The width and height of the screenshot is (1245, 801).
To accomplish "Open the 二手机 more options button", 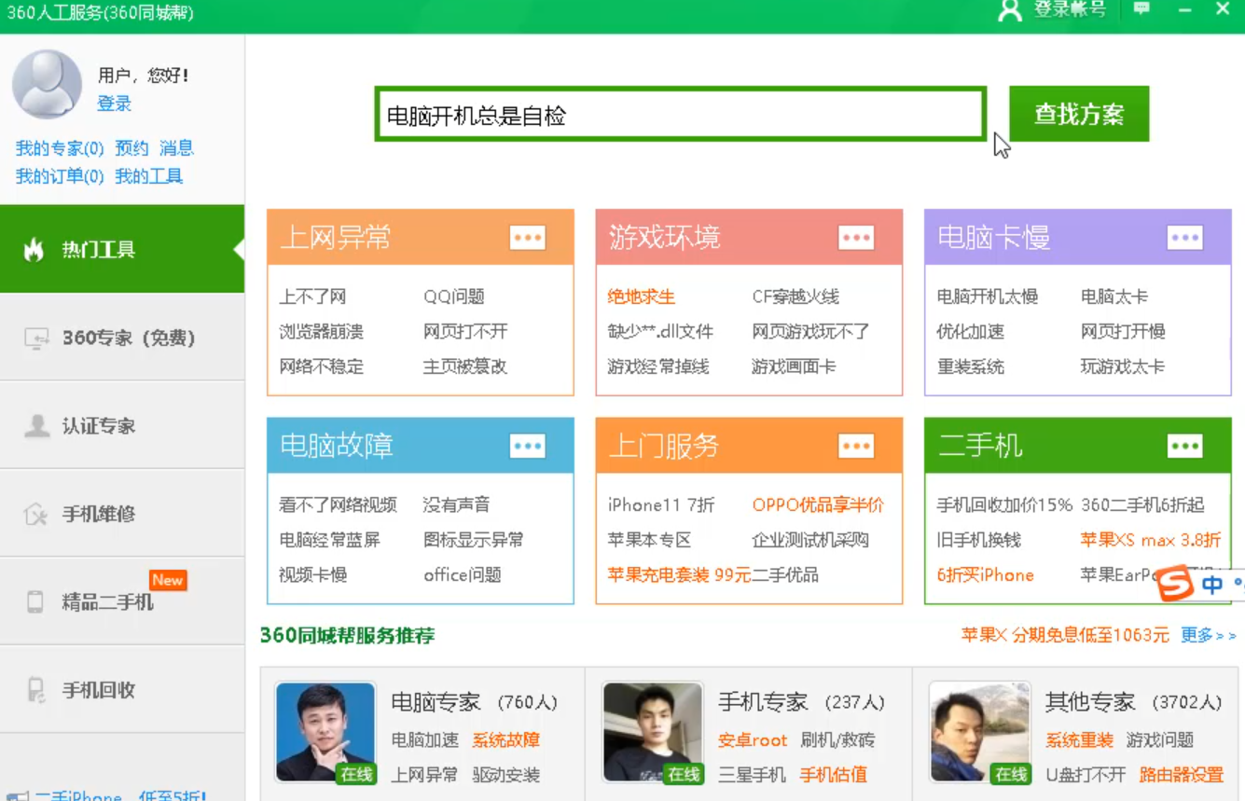I will (1184, 447).
